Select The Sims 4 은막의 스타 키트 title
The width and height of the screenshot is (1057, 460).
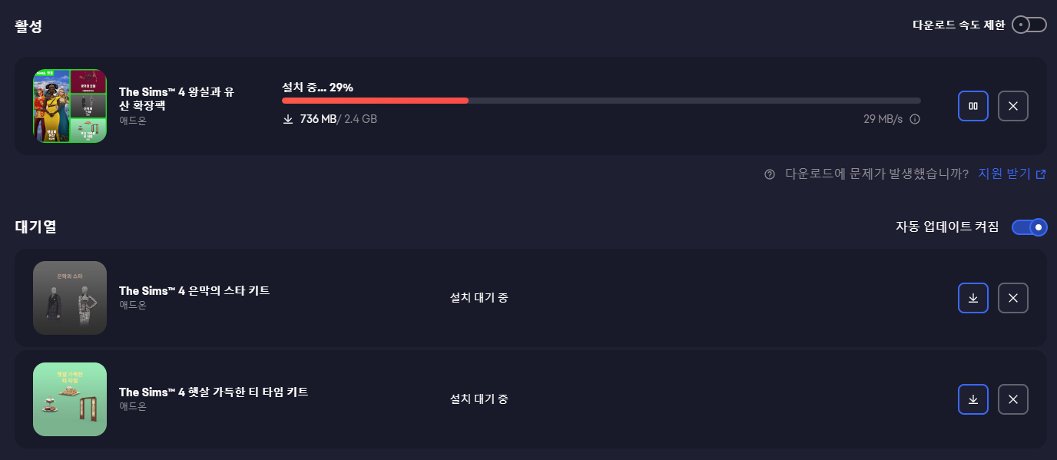[x=194, y=291]
